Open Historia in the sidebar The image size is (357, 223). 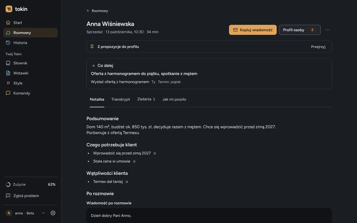tap(30, 43)
